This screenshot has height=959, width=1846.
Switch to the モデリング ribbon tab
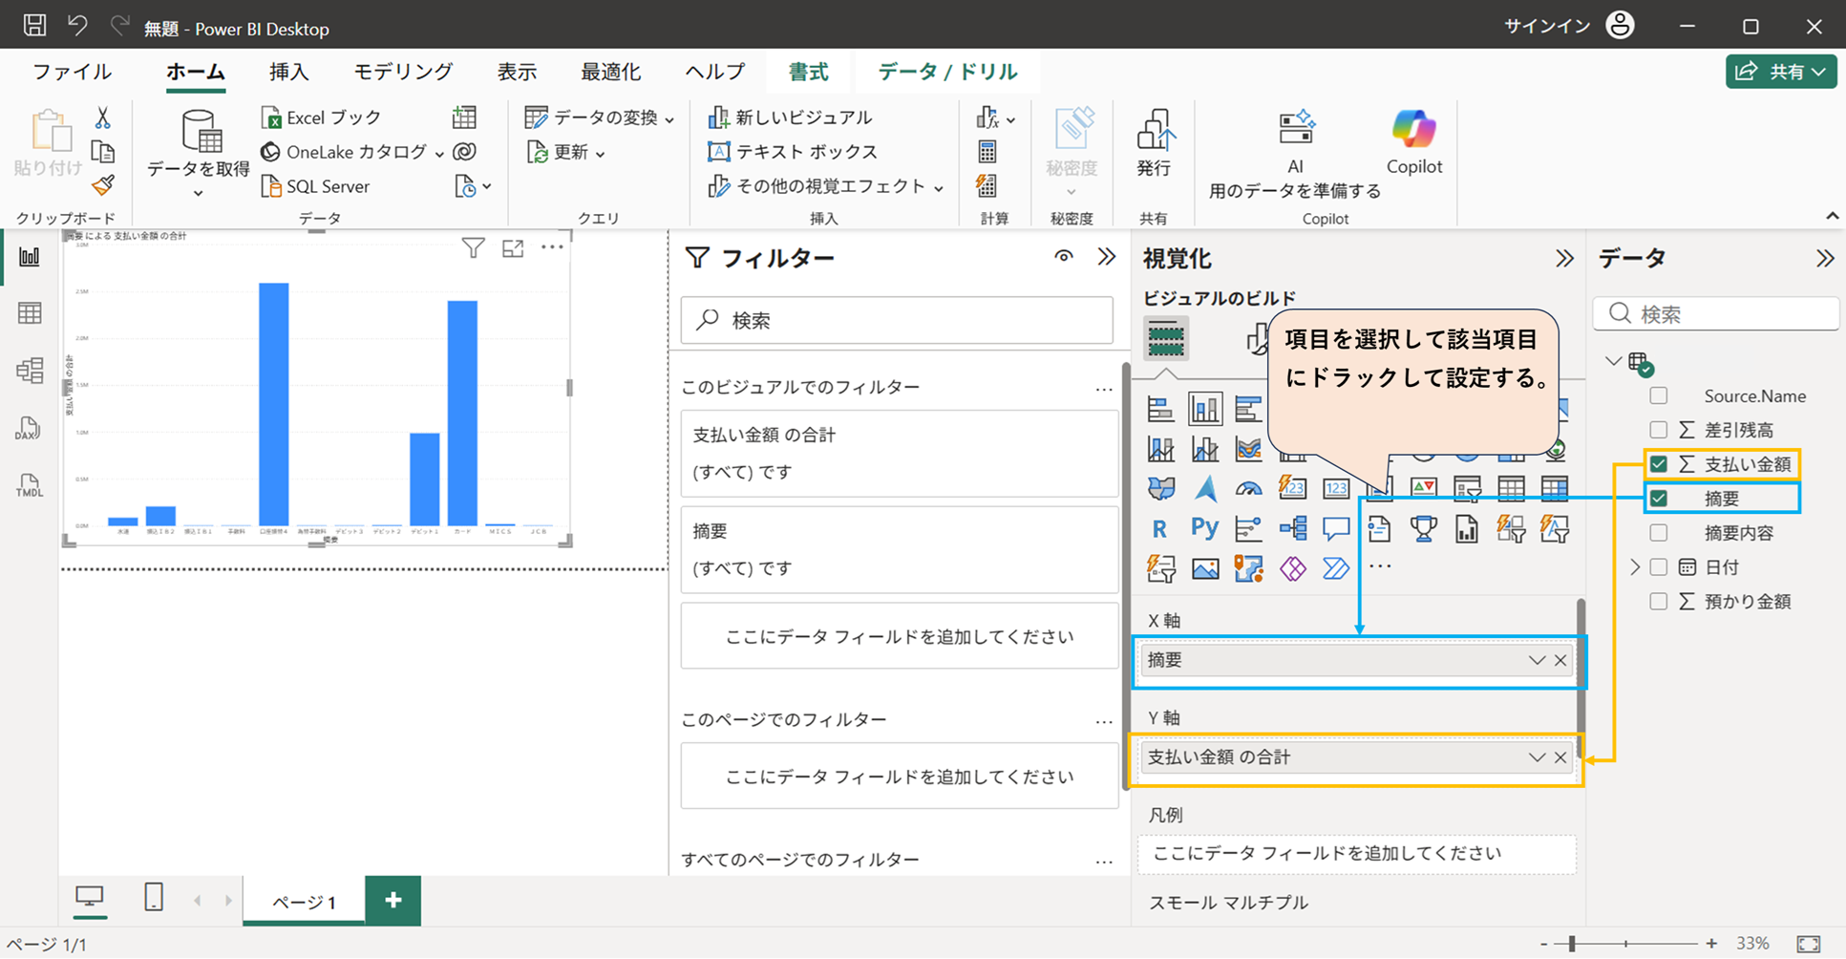402,71
